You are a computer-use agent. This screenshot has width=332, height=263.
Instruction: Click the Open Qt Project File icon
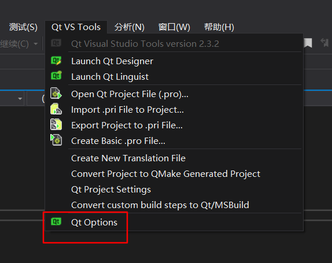[56, 93]
